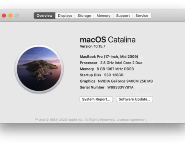Switch to the Service tab
The height and width of the screenshot is (146, 185).
click(x=142, y=16)
